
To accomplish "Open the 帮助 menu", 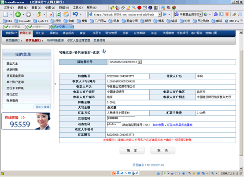I will (x=92, y=7).
